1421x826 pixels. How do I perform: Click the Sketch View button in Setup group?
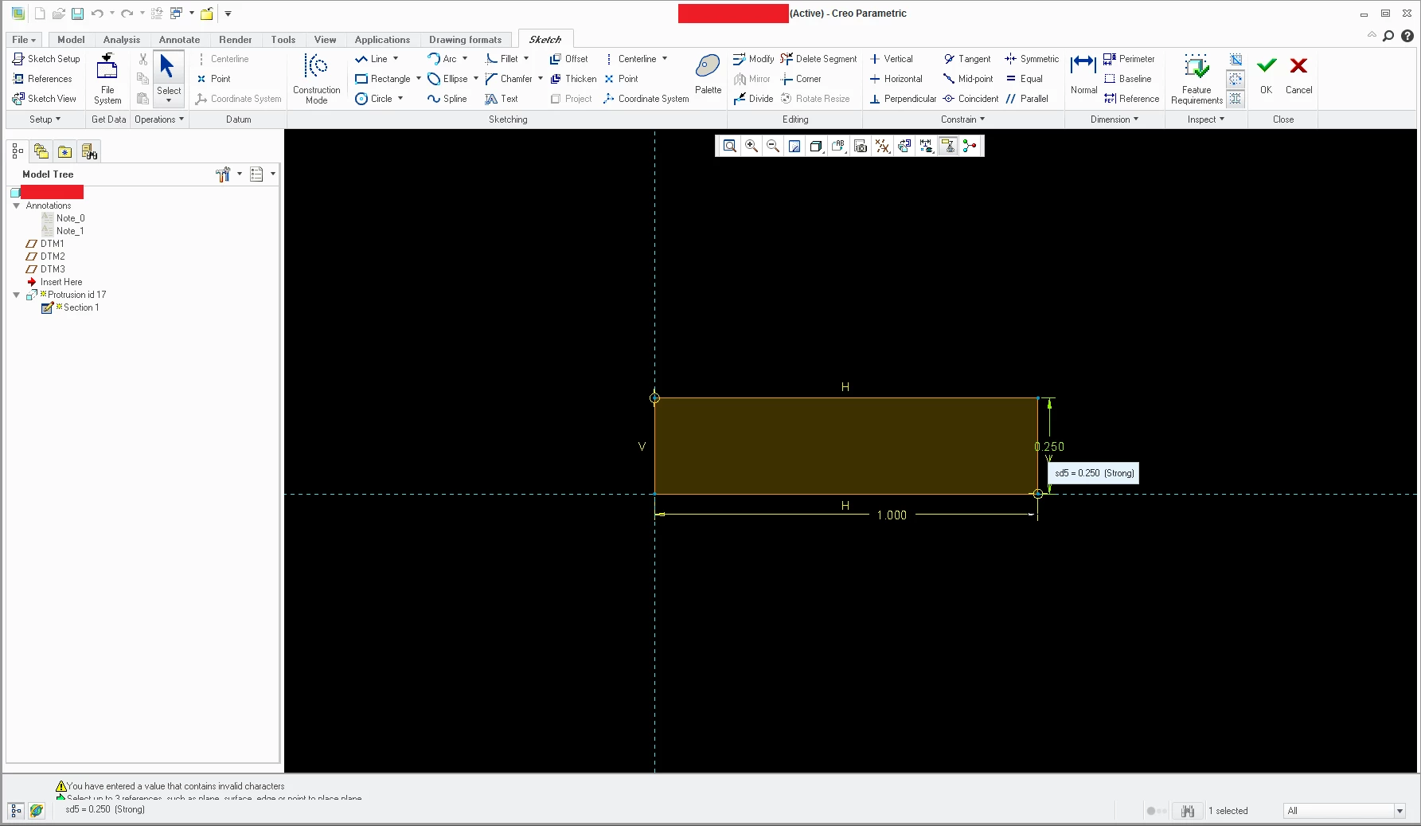[x=45, y=99]
